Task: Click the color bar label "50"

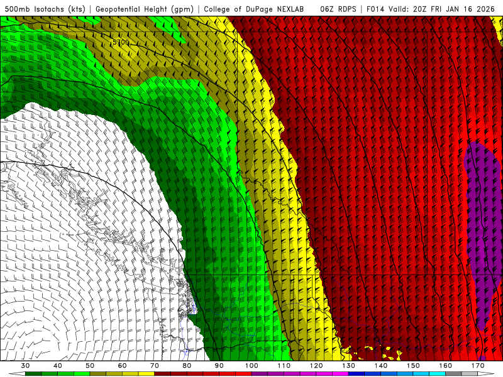Action: point(90,366)
